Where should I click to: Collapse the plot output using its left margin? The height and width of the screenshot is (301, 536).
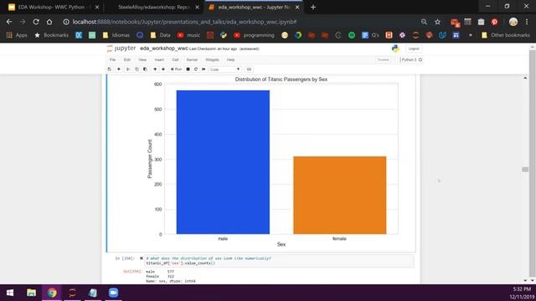coord(124,163)
